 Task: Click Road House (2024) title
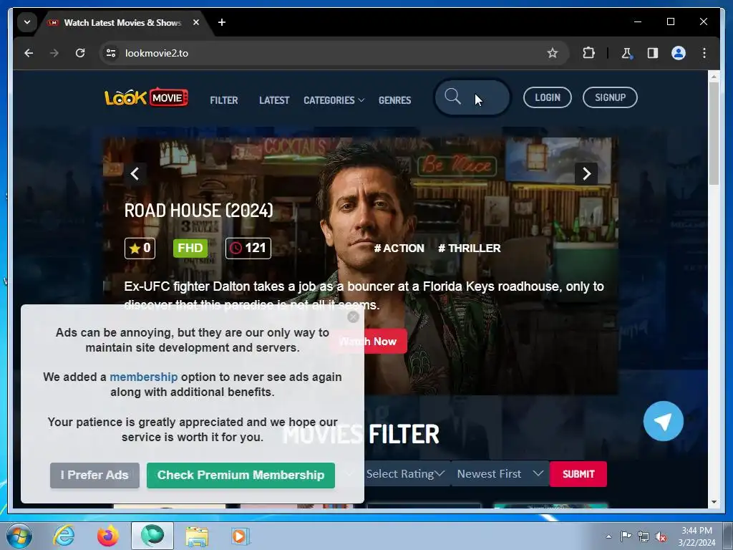(x=199, y=211)
